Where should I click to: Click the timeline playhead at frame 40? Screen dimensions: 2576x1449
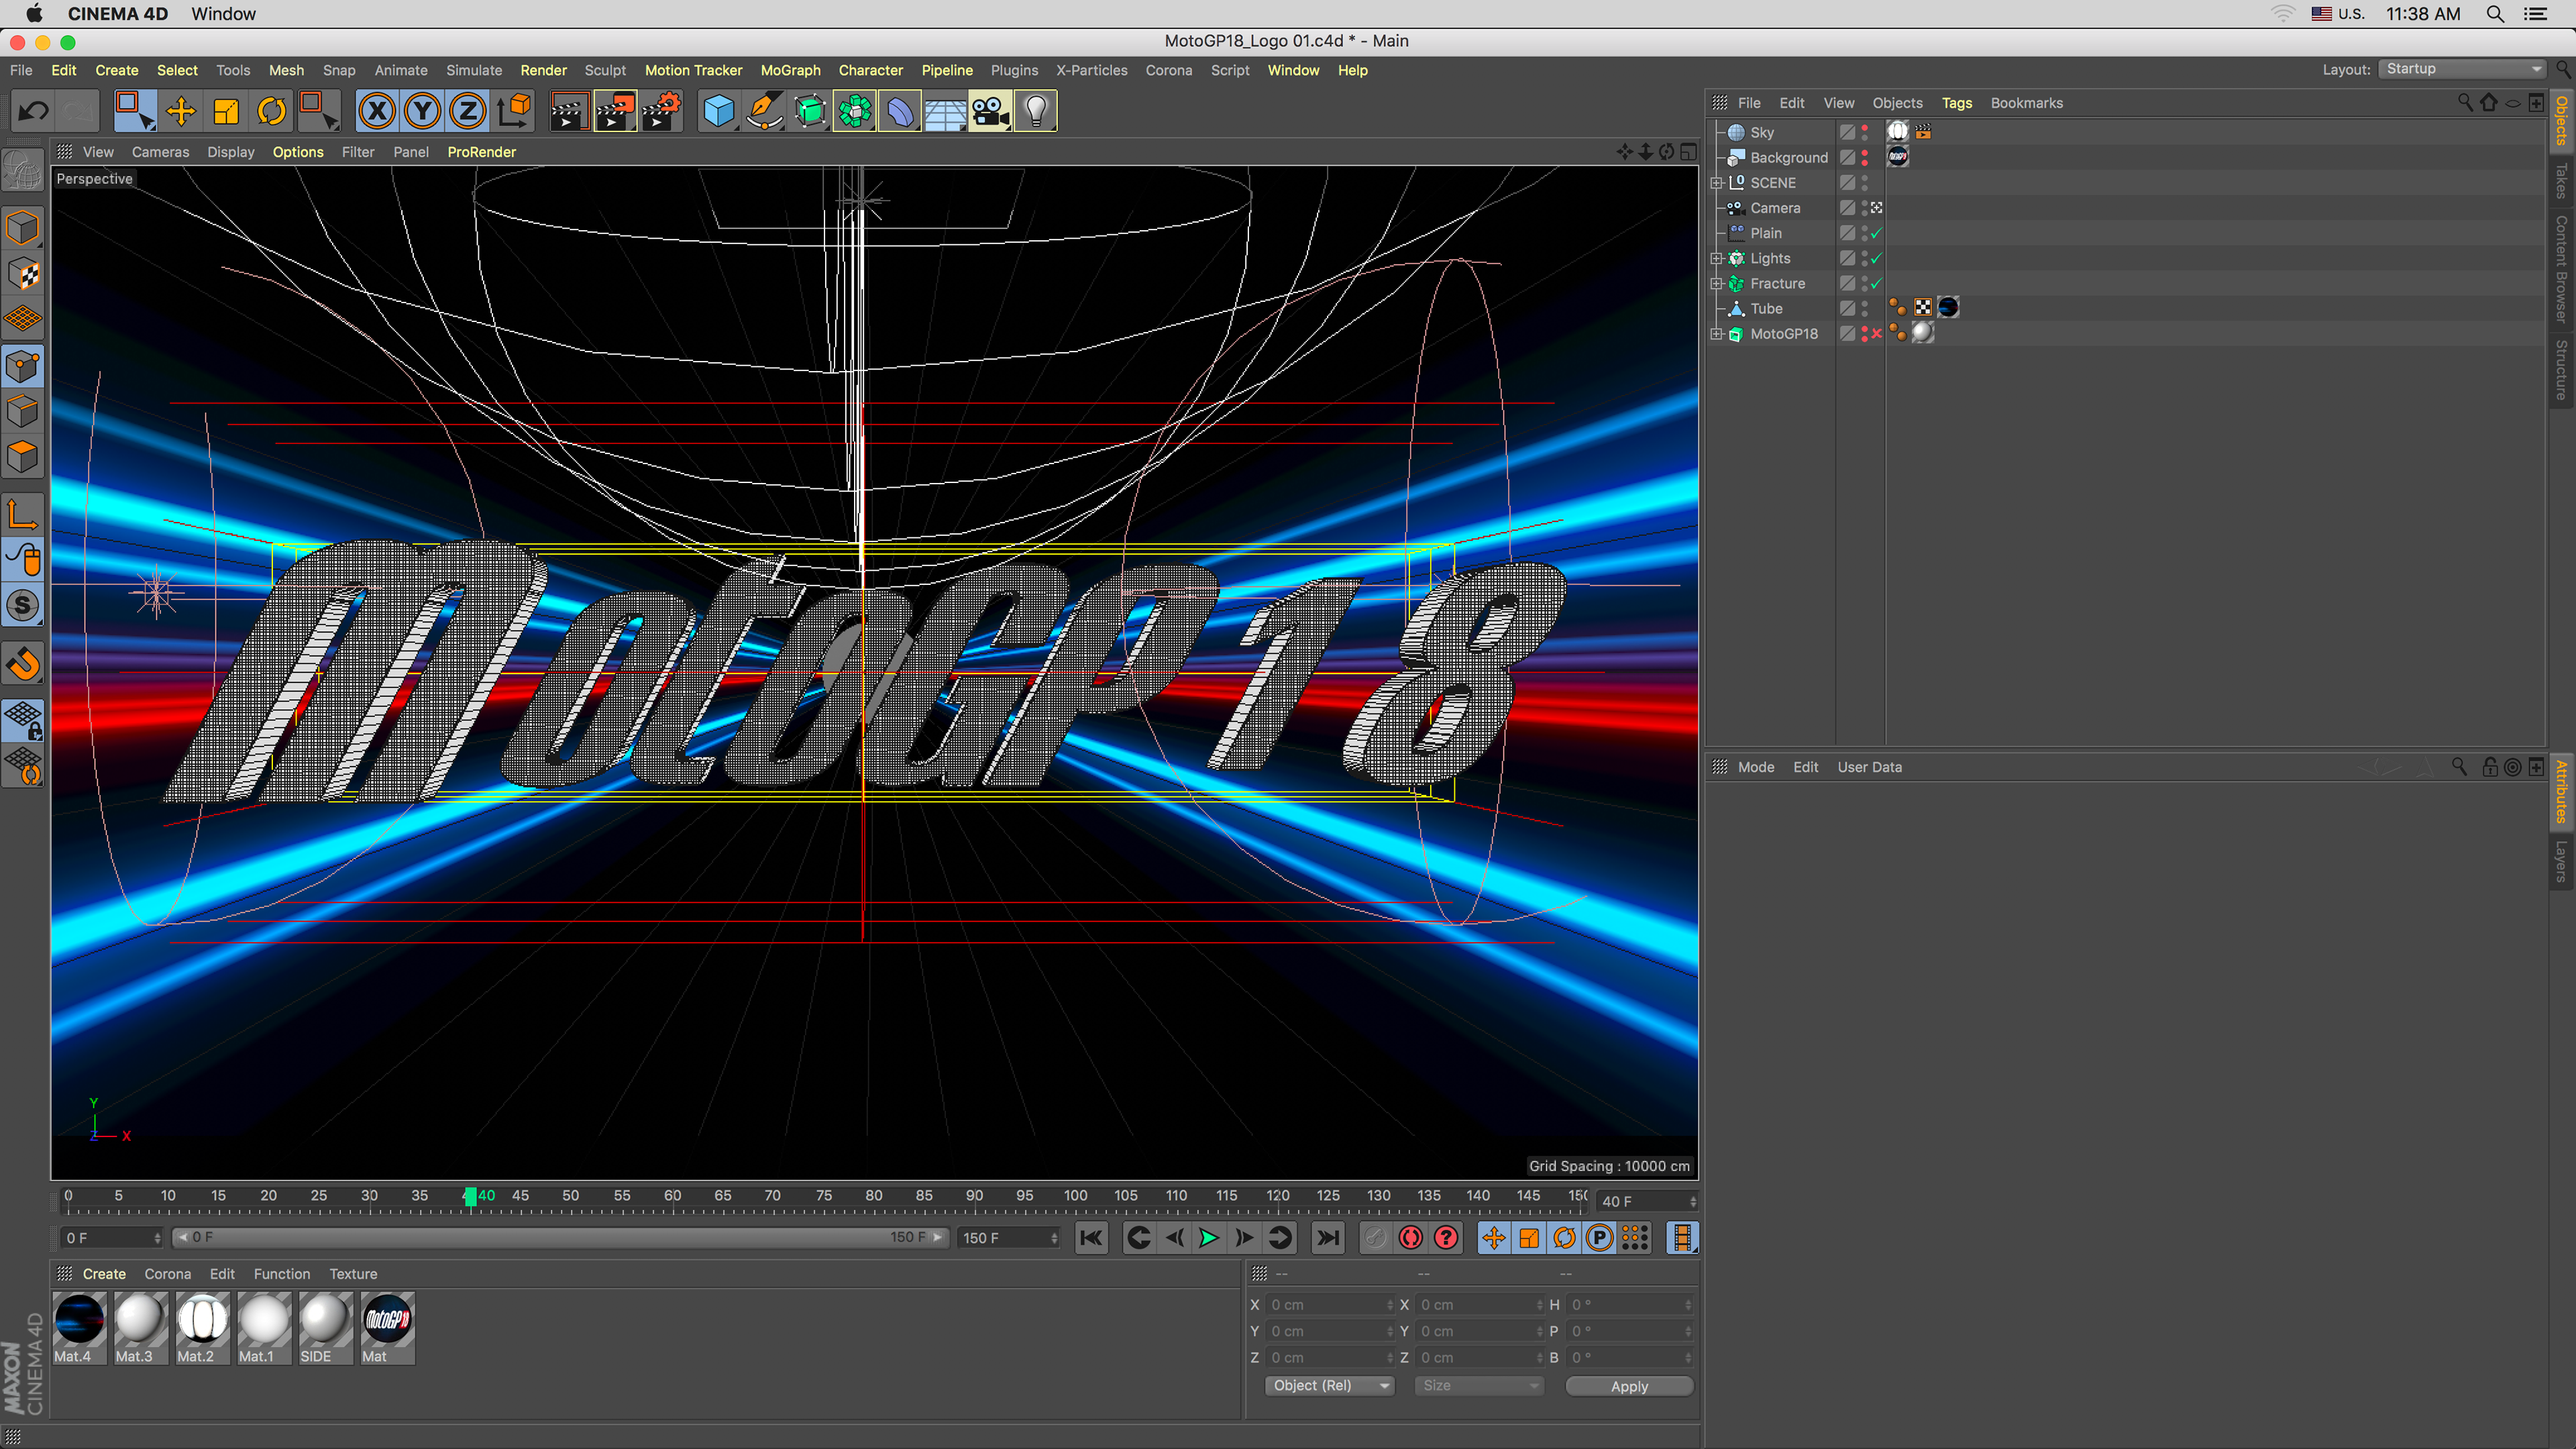[x=470, y=1196]
